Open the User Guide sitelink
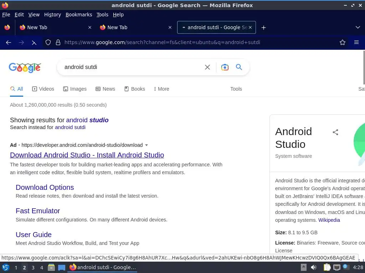Viewport: 365px width, 273px height. (34, 235)
